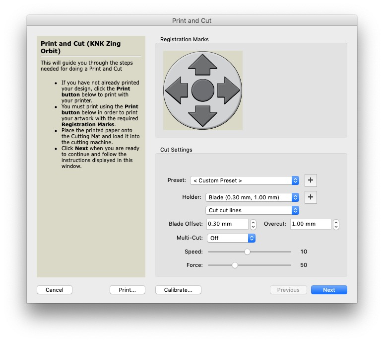Image resolution: width=384 pixels, height=342 pixels.
Task: Click the Speed value 10
Action: (x=304, y=252)
